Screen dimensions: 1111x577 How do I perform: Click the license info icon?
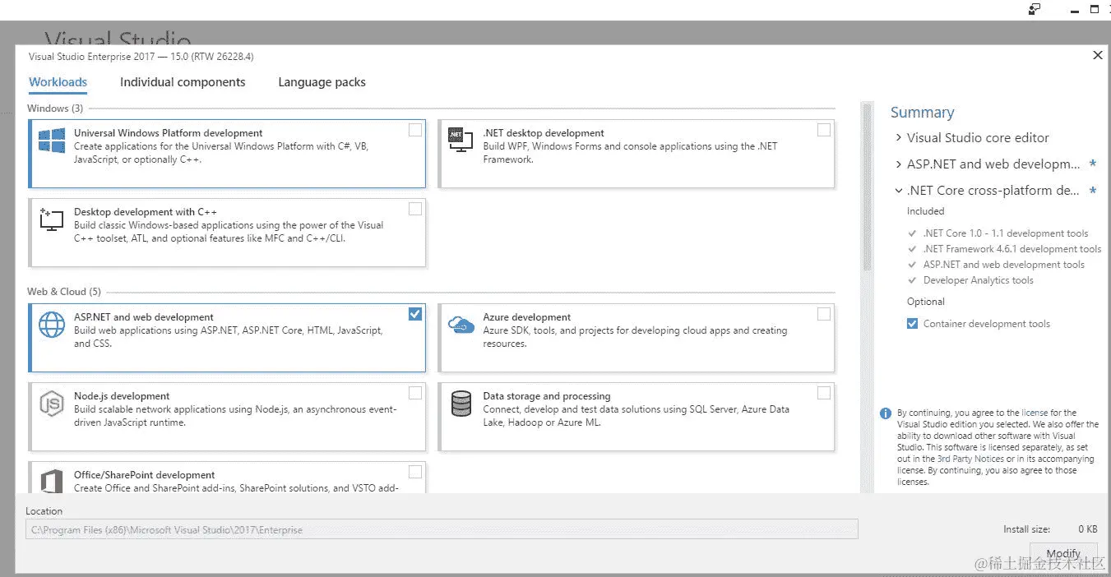pos(885,413)
